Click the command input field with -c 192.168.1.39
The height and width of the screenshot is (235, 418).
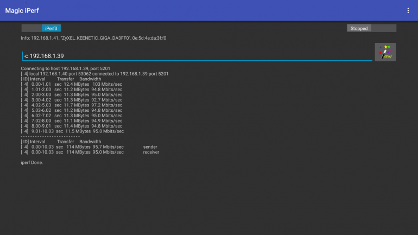coord(195,56)
